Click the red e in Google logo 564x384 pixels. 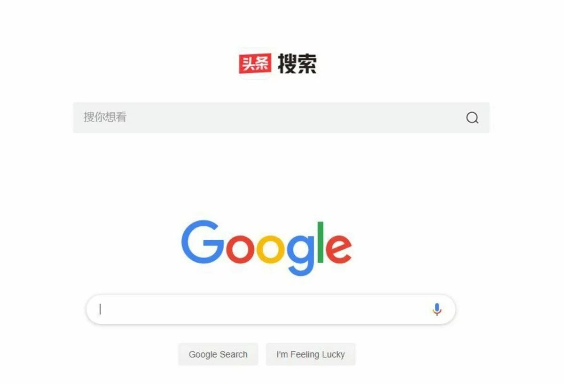[x=339, y=249]
